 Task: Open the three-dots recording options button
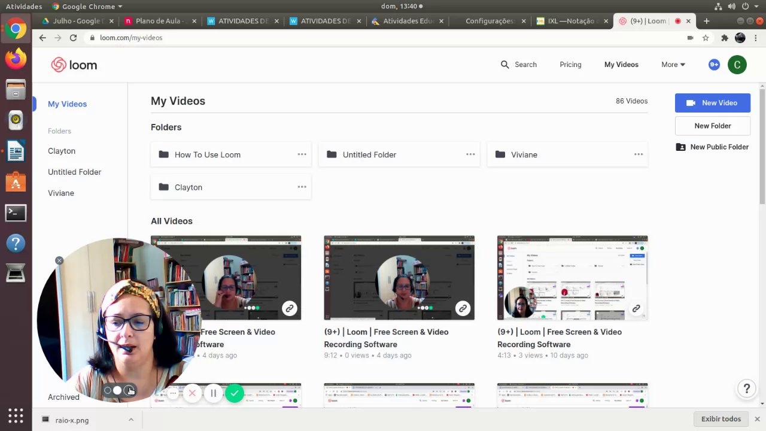(x=173, y=393)
